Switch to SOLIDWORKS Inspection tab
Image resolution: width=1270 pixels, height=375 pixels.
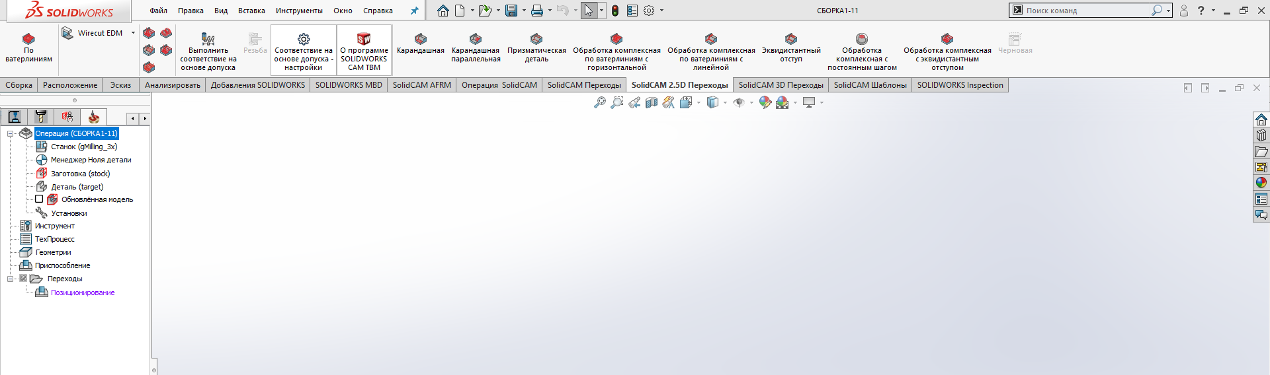coord(960,85)
